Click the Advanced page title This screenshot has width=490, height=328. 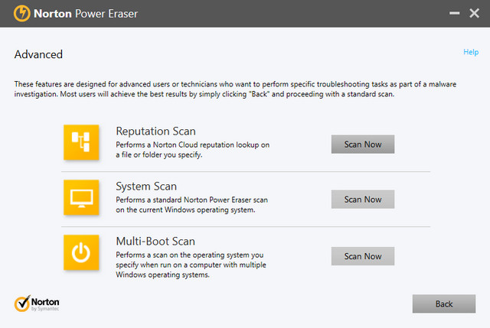[x=38, y=54]
